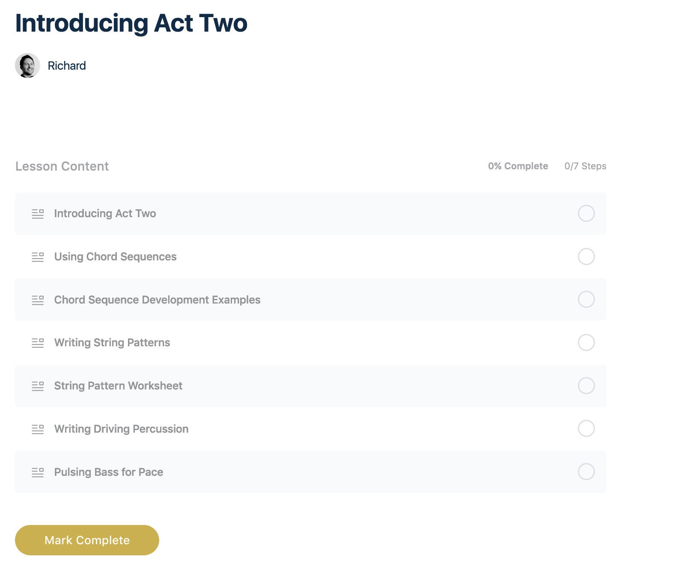The width and height of the screenshot is (690, 578).
Task: Click topic icon beside Writing String Patterns
Action: point(38,343)
